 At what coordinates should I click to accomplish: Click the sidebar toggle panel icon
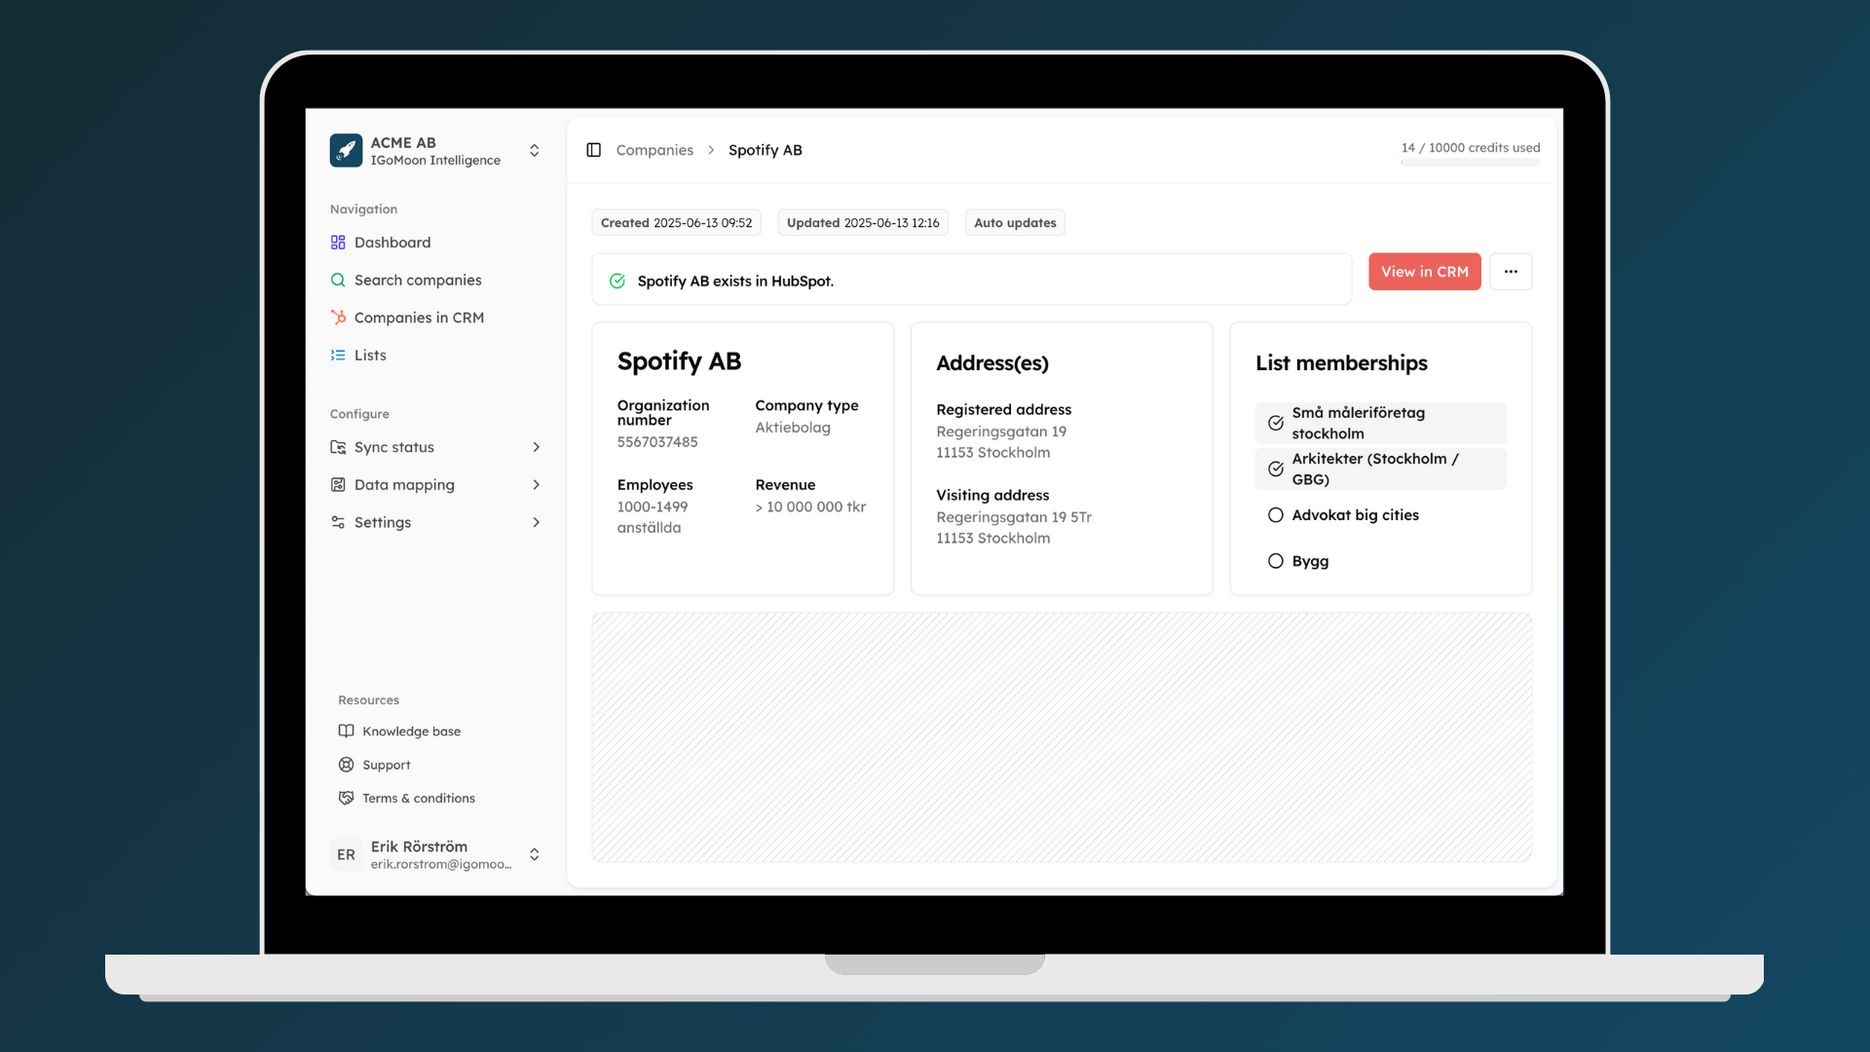[593, 150]
